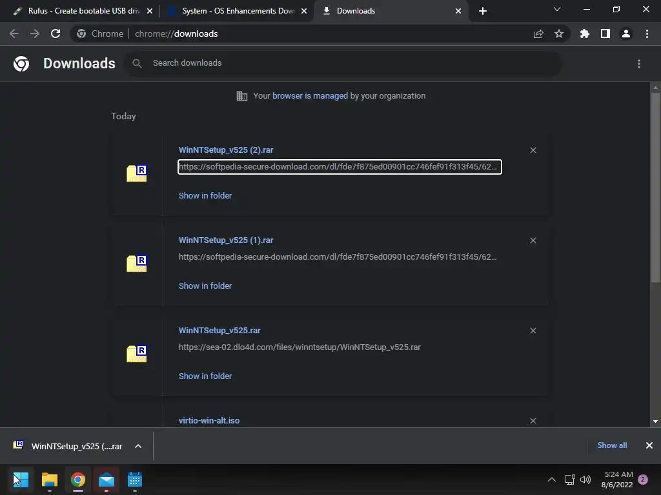Close the Downloads tab

coord(458,11)
